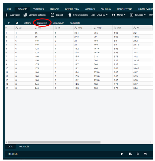Click the mpg numeric type icon
The width and height of the screenshot is (155, 161).
click(x=75, y=28)
